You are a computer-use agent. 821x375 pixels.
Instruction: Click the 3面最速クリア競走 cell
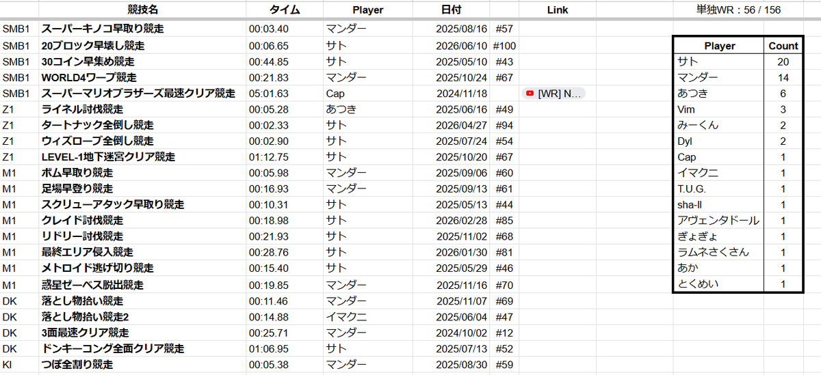tap(143, 333)
